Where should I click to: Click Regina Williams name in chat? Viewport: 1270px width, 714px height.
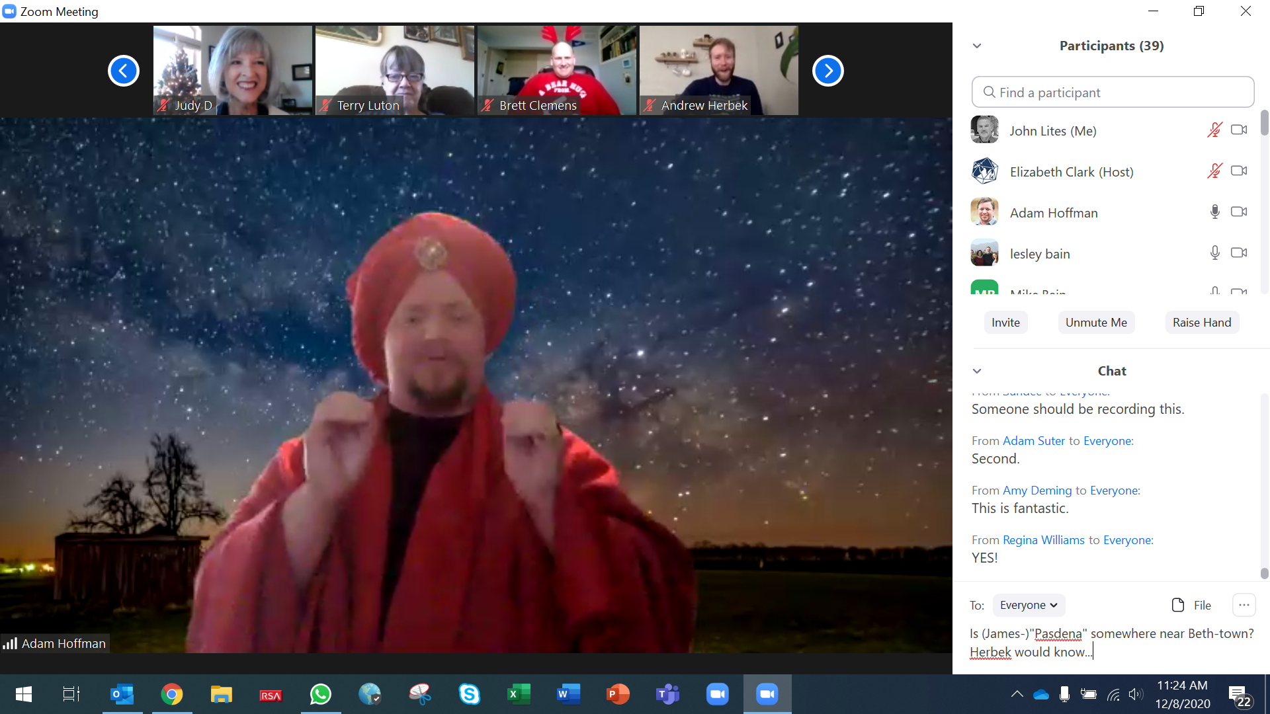(x=1044, y=540)
